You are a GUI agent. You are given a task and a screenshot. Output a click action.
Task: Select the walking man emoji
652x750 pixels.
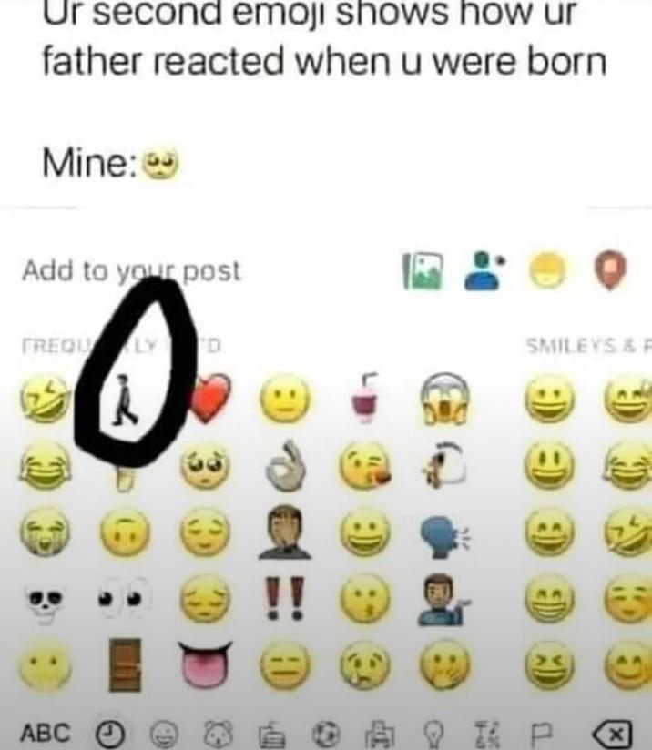tap(124, 400)
